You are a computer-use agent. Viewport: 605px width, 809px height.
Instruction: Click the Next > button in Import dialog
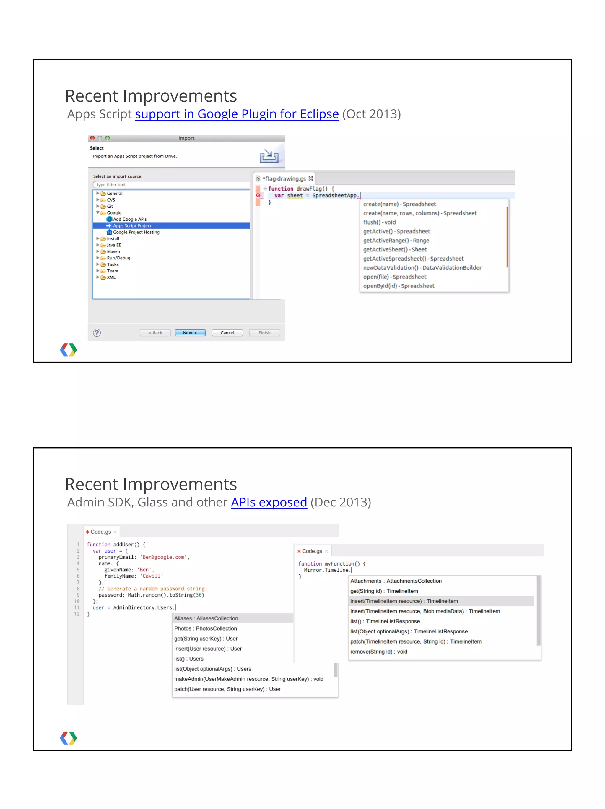point(190,332)
